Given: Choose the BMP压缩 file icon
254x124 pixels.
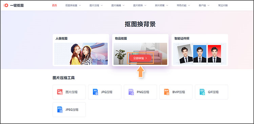Looking at the screenshot, I should [x=167, y=92].
